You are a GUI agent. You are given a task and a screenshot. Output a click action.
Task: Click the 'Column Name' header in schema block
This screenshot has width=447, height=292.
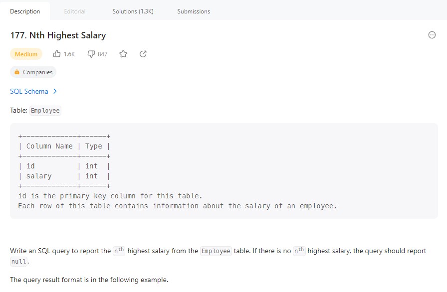[x=49, y=146]
